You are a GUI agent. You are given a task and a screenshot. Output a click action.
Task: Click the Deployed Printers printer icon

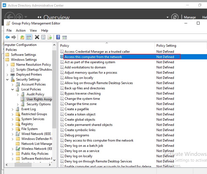pyautogui.click(x=13, y=74)
